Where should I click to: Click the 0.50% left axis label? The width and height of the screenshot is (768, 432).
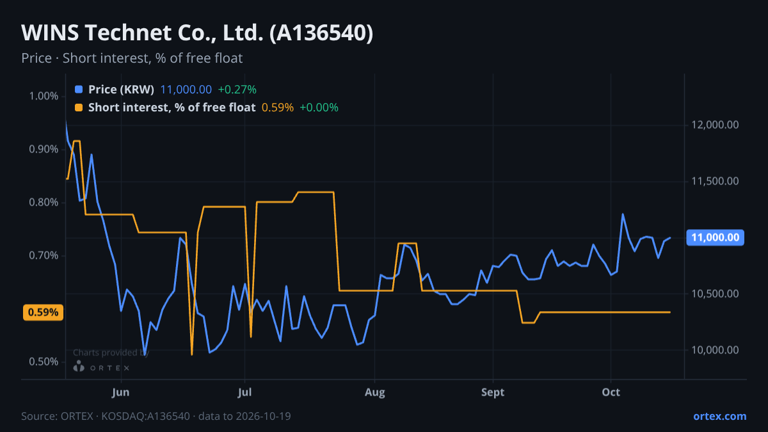[44, 362]
